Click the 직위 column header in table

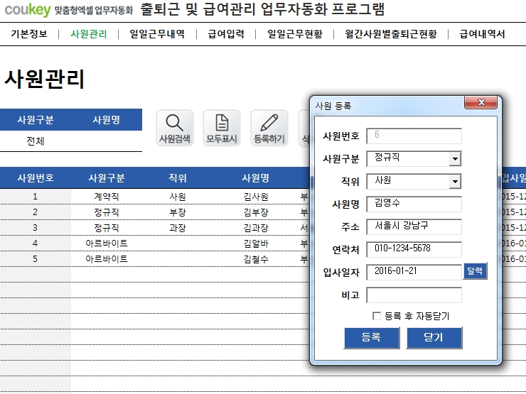[178, 177]
